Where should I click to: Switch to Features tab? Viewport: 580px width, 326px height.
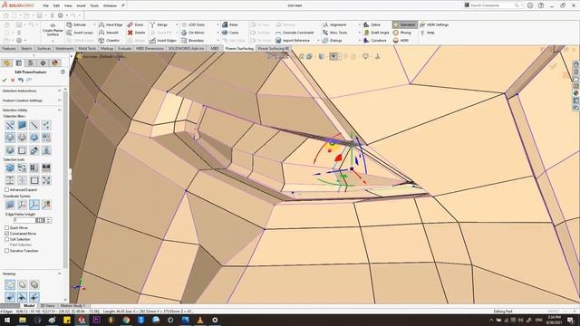coord(9,48)
